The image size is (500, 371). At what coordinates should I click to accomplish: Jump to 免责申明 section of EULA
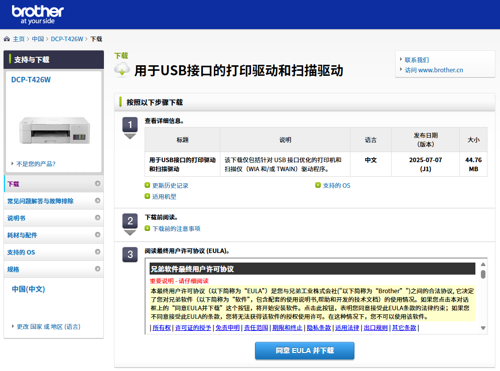[227, 328]
